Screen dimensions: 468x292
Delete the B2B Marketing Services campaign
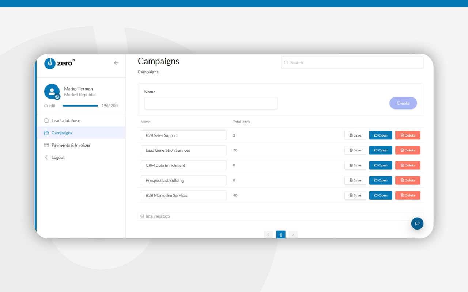(408, 195)
